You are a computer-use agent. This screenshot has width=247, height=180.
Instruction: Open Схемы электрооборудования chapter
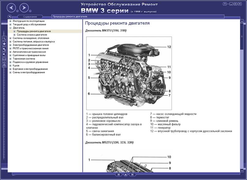click(x=29, y=72)
